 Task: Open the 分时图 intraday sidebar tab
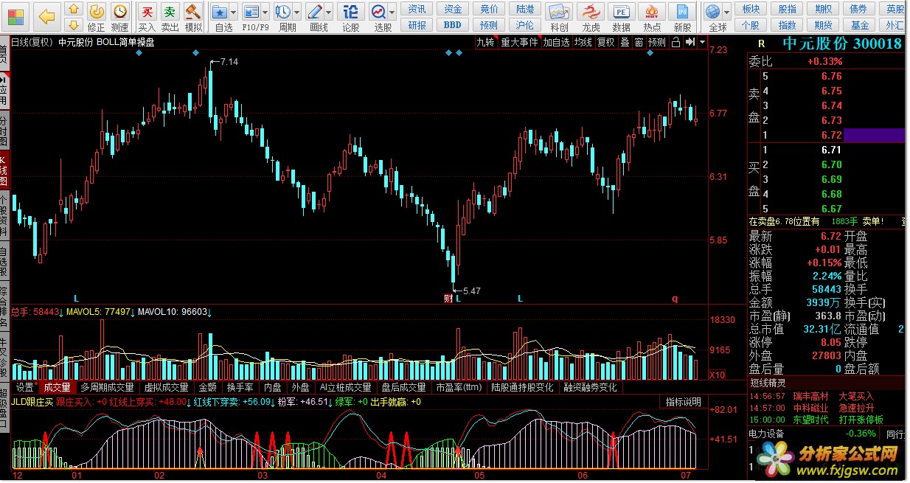point(4,131)
